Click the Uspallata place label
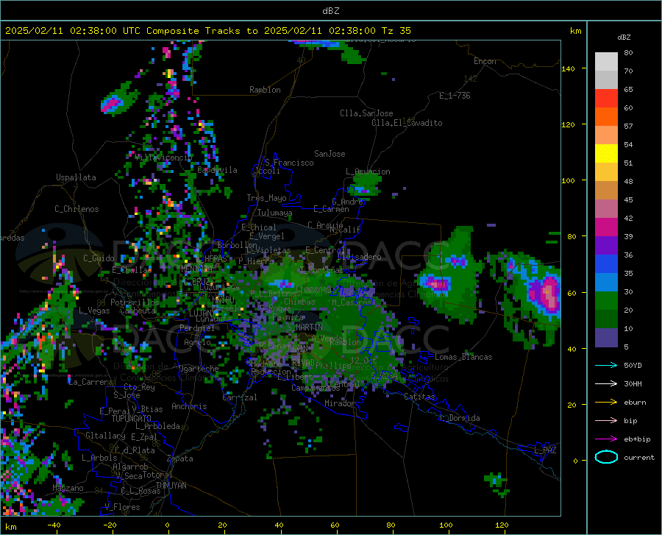662x535 pixels. [76, 177]
